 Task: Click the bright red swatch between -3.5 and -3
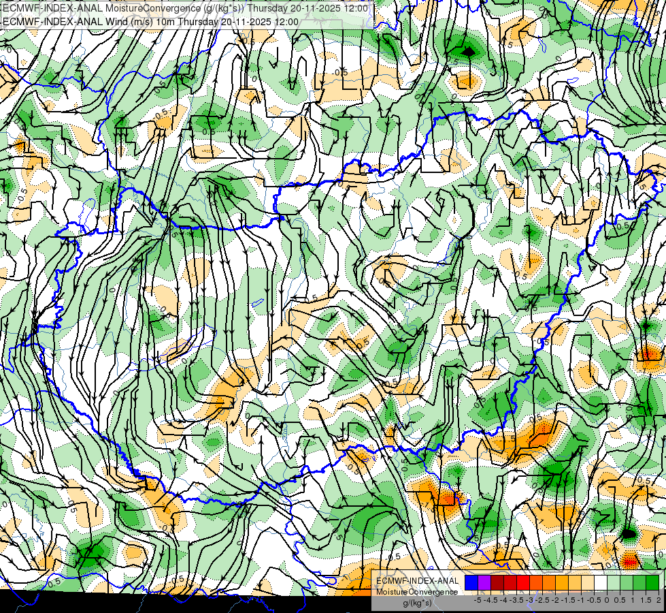click(x=523, y=583)
